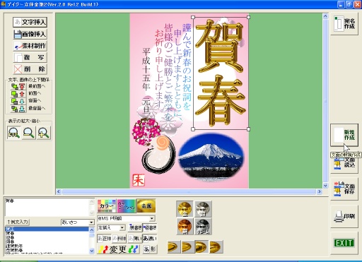The width and height of the screenshot is (362, 262).
Task: Select the gold 金 metal material
Action: pyautogui.click(x=185, y=209)
